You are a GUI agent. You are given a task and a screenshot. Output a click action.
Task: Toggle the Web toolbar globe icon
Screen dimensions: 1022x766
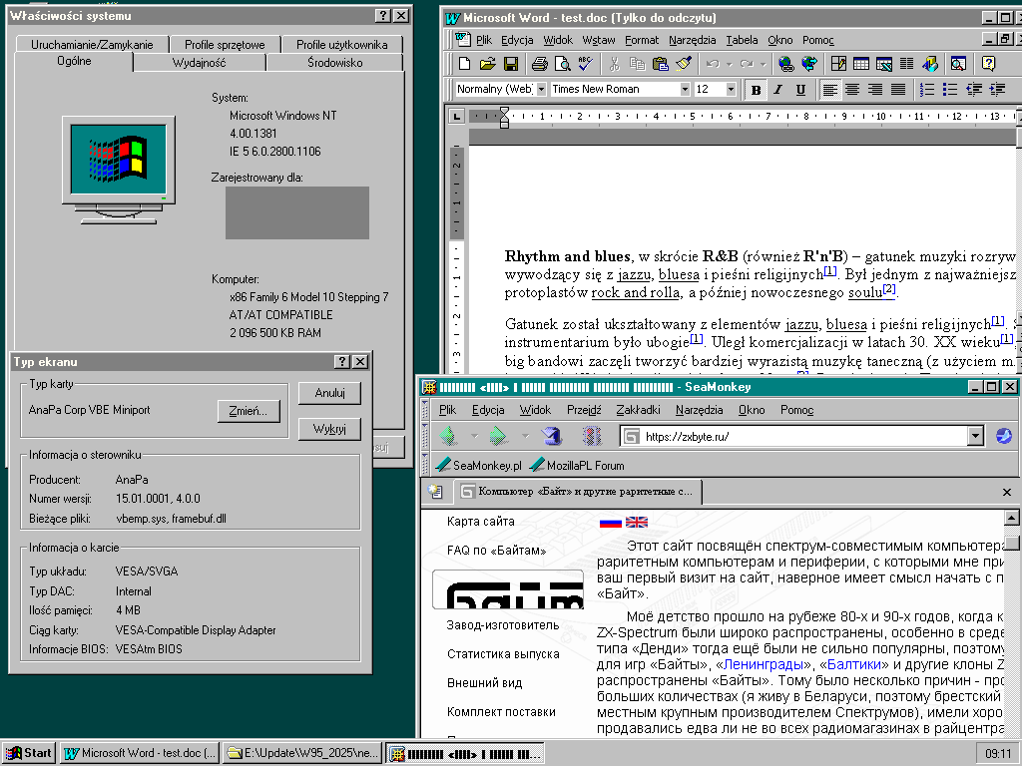click(x=808, y=63)
